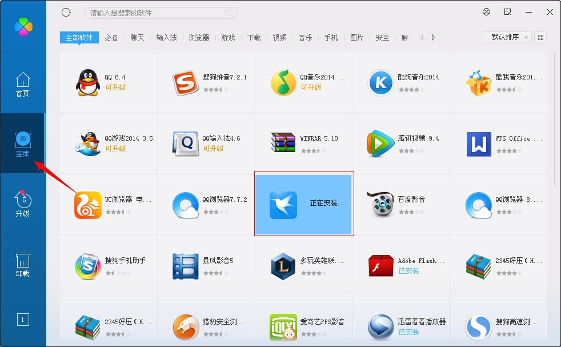This screenshot has width=561, height=347.
Task: Select the 聊天 category tab
Action: click(137, 37)
